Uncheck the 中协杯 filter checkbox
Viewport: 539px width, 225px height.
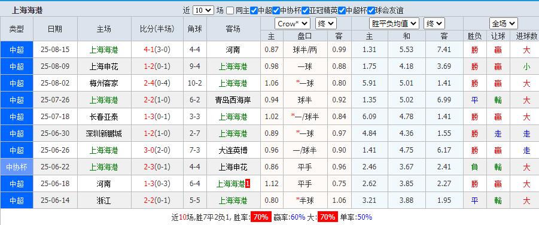[x=276, y=10]
